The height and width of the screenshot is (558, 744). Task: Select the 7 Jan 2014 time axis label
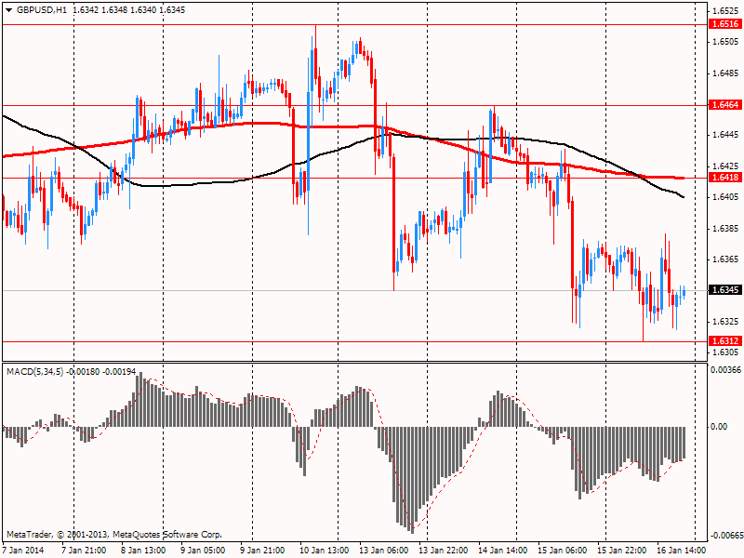pyautogui.click(x=22, y=551)
